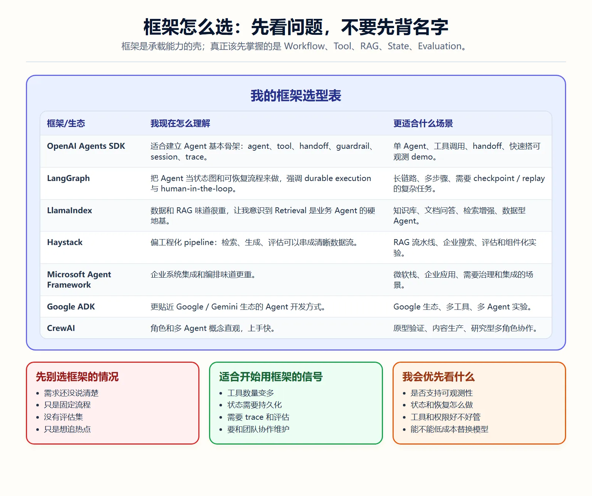Click the bullet 需要 trace 和评估

point(258,417)
